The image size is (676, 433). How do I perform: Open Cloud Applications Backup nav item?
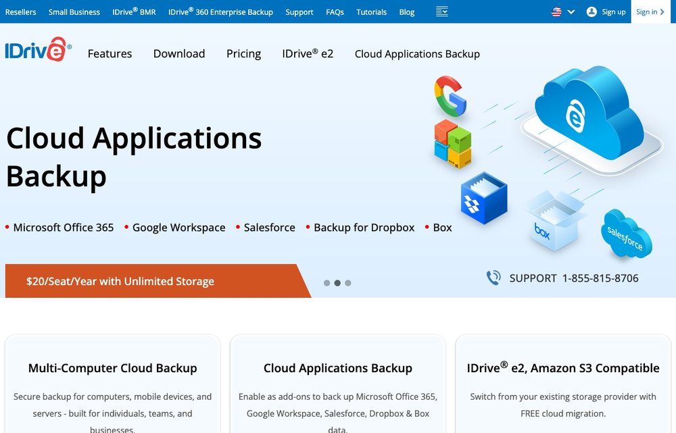pos(417,54)
